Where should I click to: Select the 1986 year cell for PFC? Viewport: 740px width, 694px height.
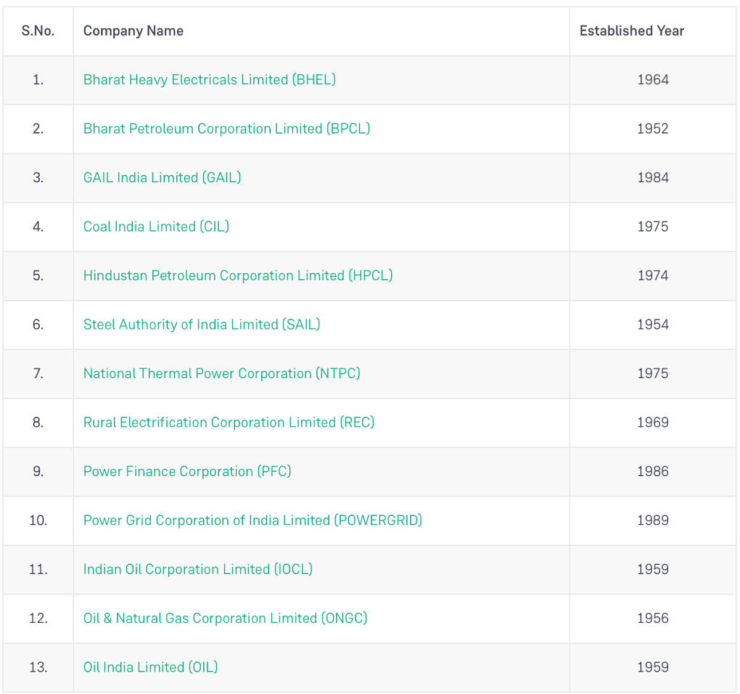pos(653,472)
